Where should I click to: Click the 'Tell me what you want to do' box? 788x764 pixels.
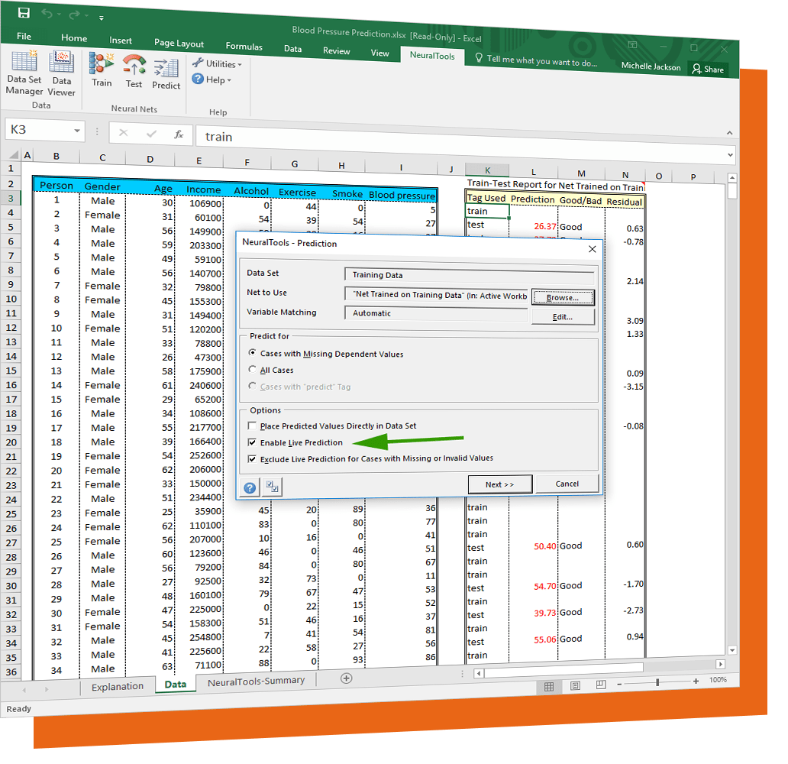pyautogui.click(x=536, y=60)
